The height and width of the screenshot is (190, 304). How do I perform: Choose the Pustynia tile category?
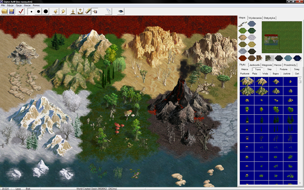tap(283, 69)
